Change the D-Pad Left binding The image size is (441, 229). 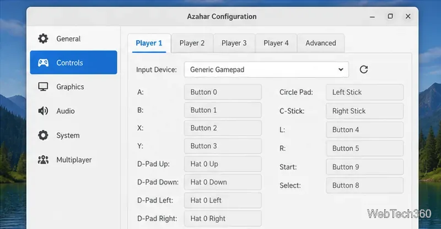click(x=223, y=200)
